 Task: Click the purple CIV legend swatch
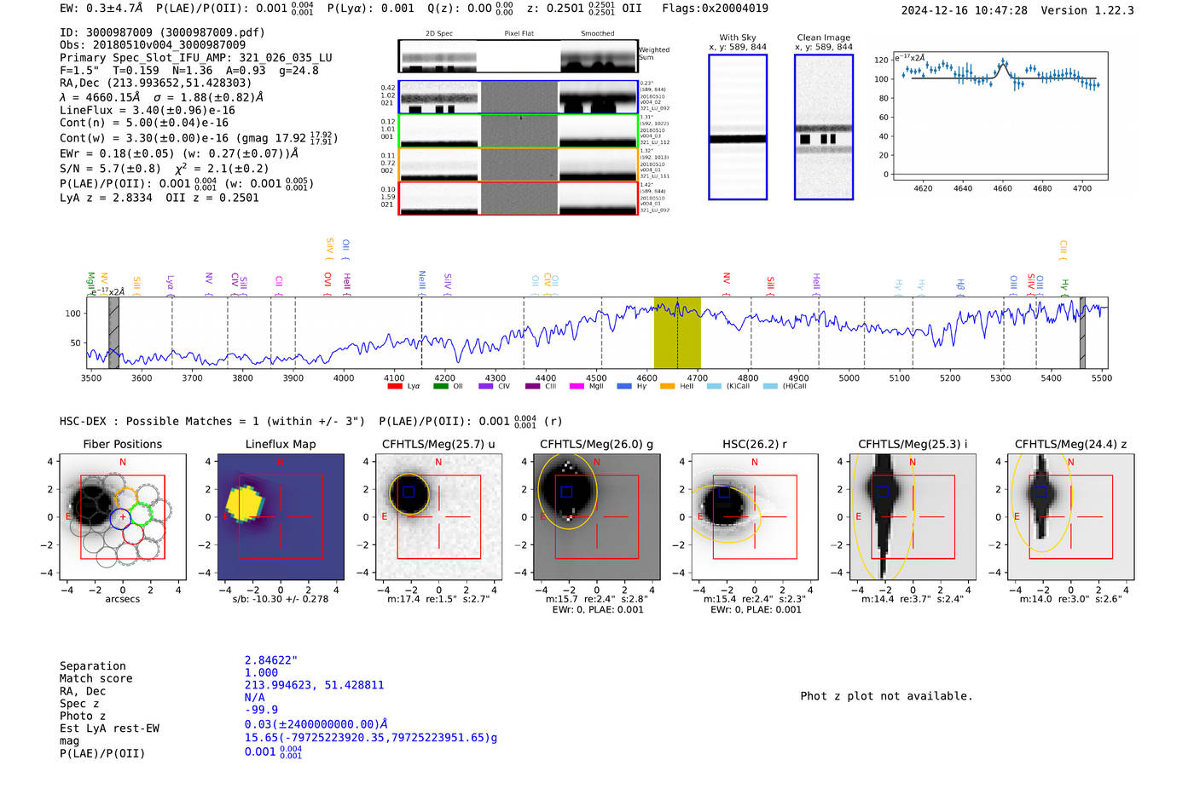click(486, 386)
